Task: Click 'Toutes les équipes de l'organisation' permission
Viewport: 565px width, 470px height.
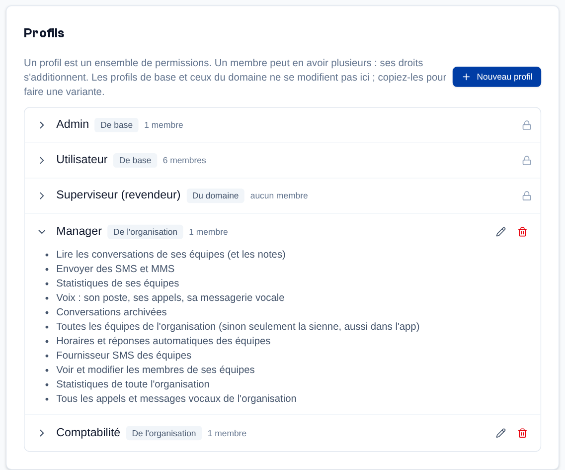Action: click(x=238, y=327)
